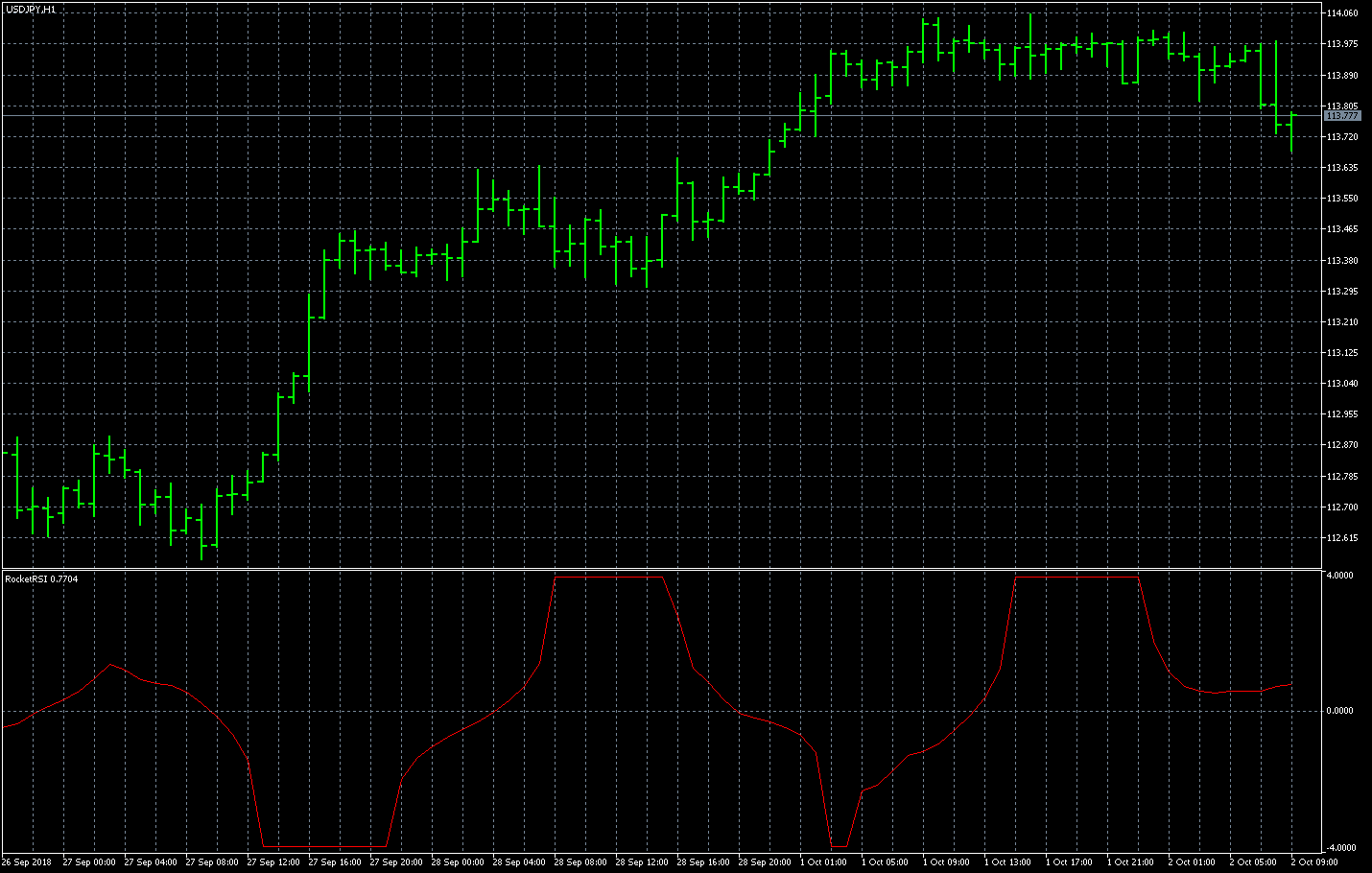Click the 112.955 price axis label
The width and height of the screenshot is (1372, 873).
coord(1342,414)
